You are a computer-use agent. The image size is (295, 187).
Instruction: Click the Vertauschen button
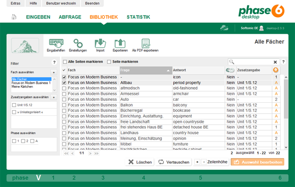pyautogui.click(x=174, y=162)
